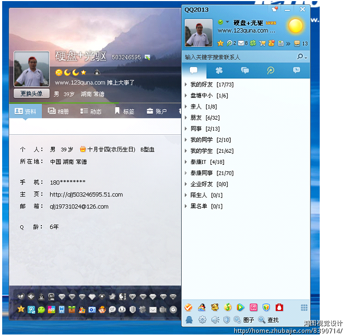Open the message manager speaker icon
Screen dimensions: 348x335
(x=215, y=320)
